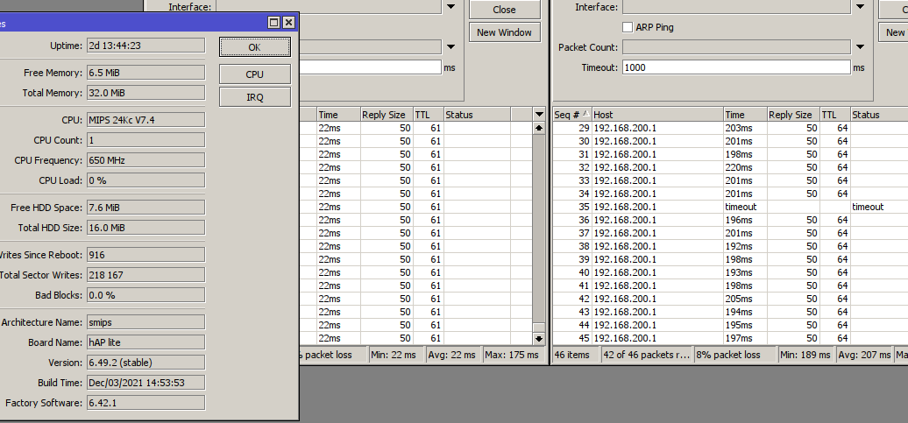This screenshot has height=423, width=908.
Task: Click Packet Count field in right Ping window
Action: click(x=736, y=47)
